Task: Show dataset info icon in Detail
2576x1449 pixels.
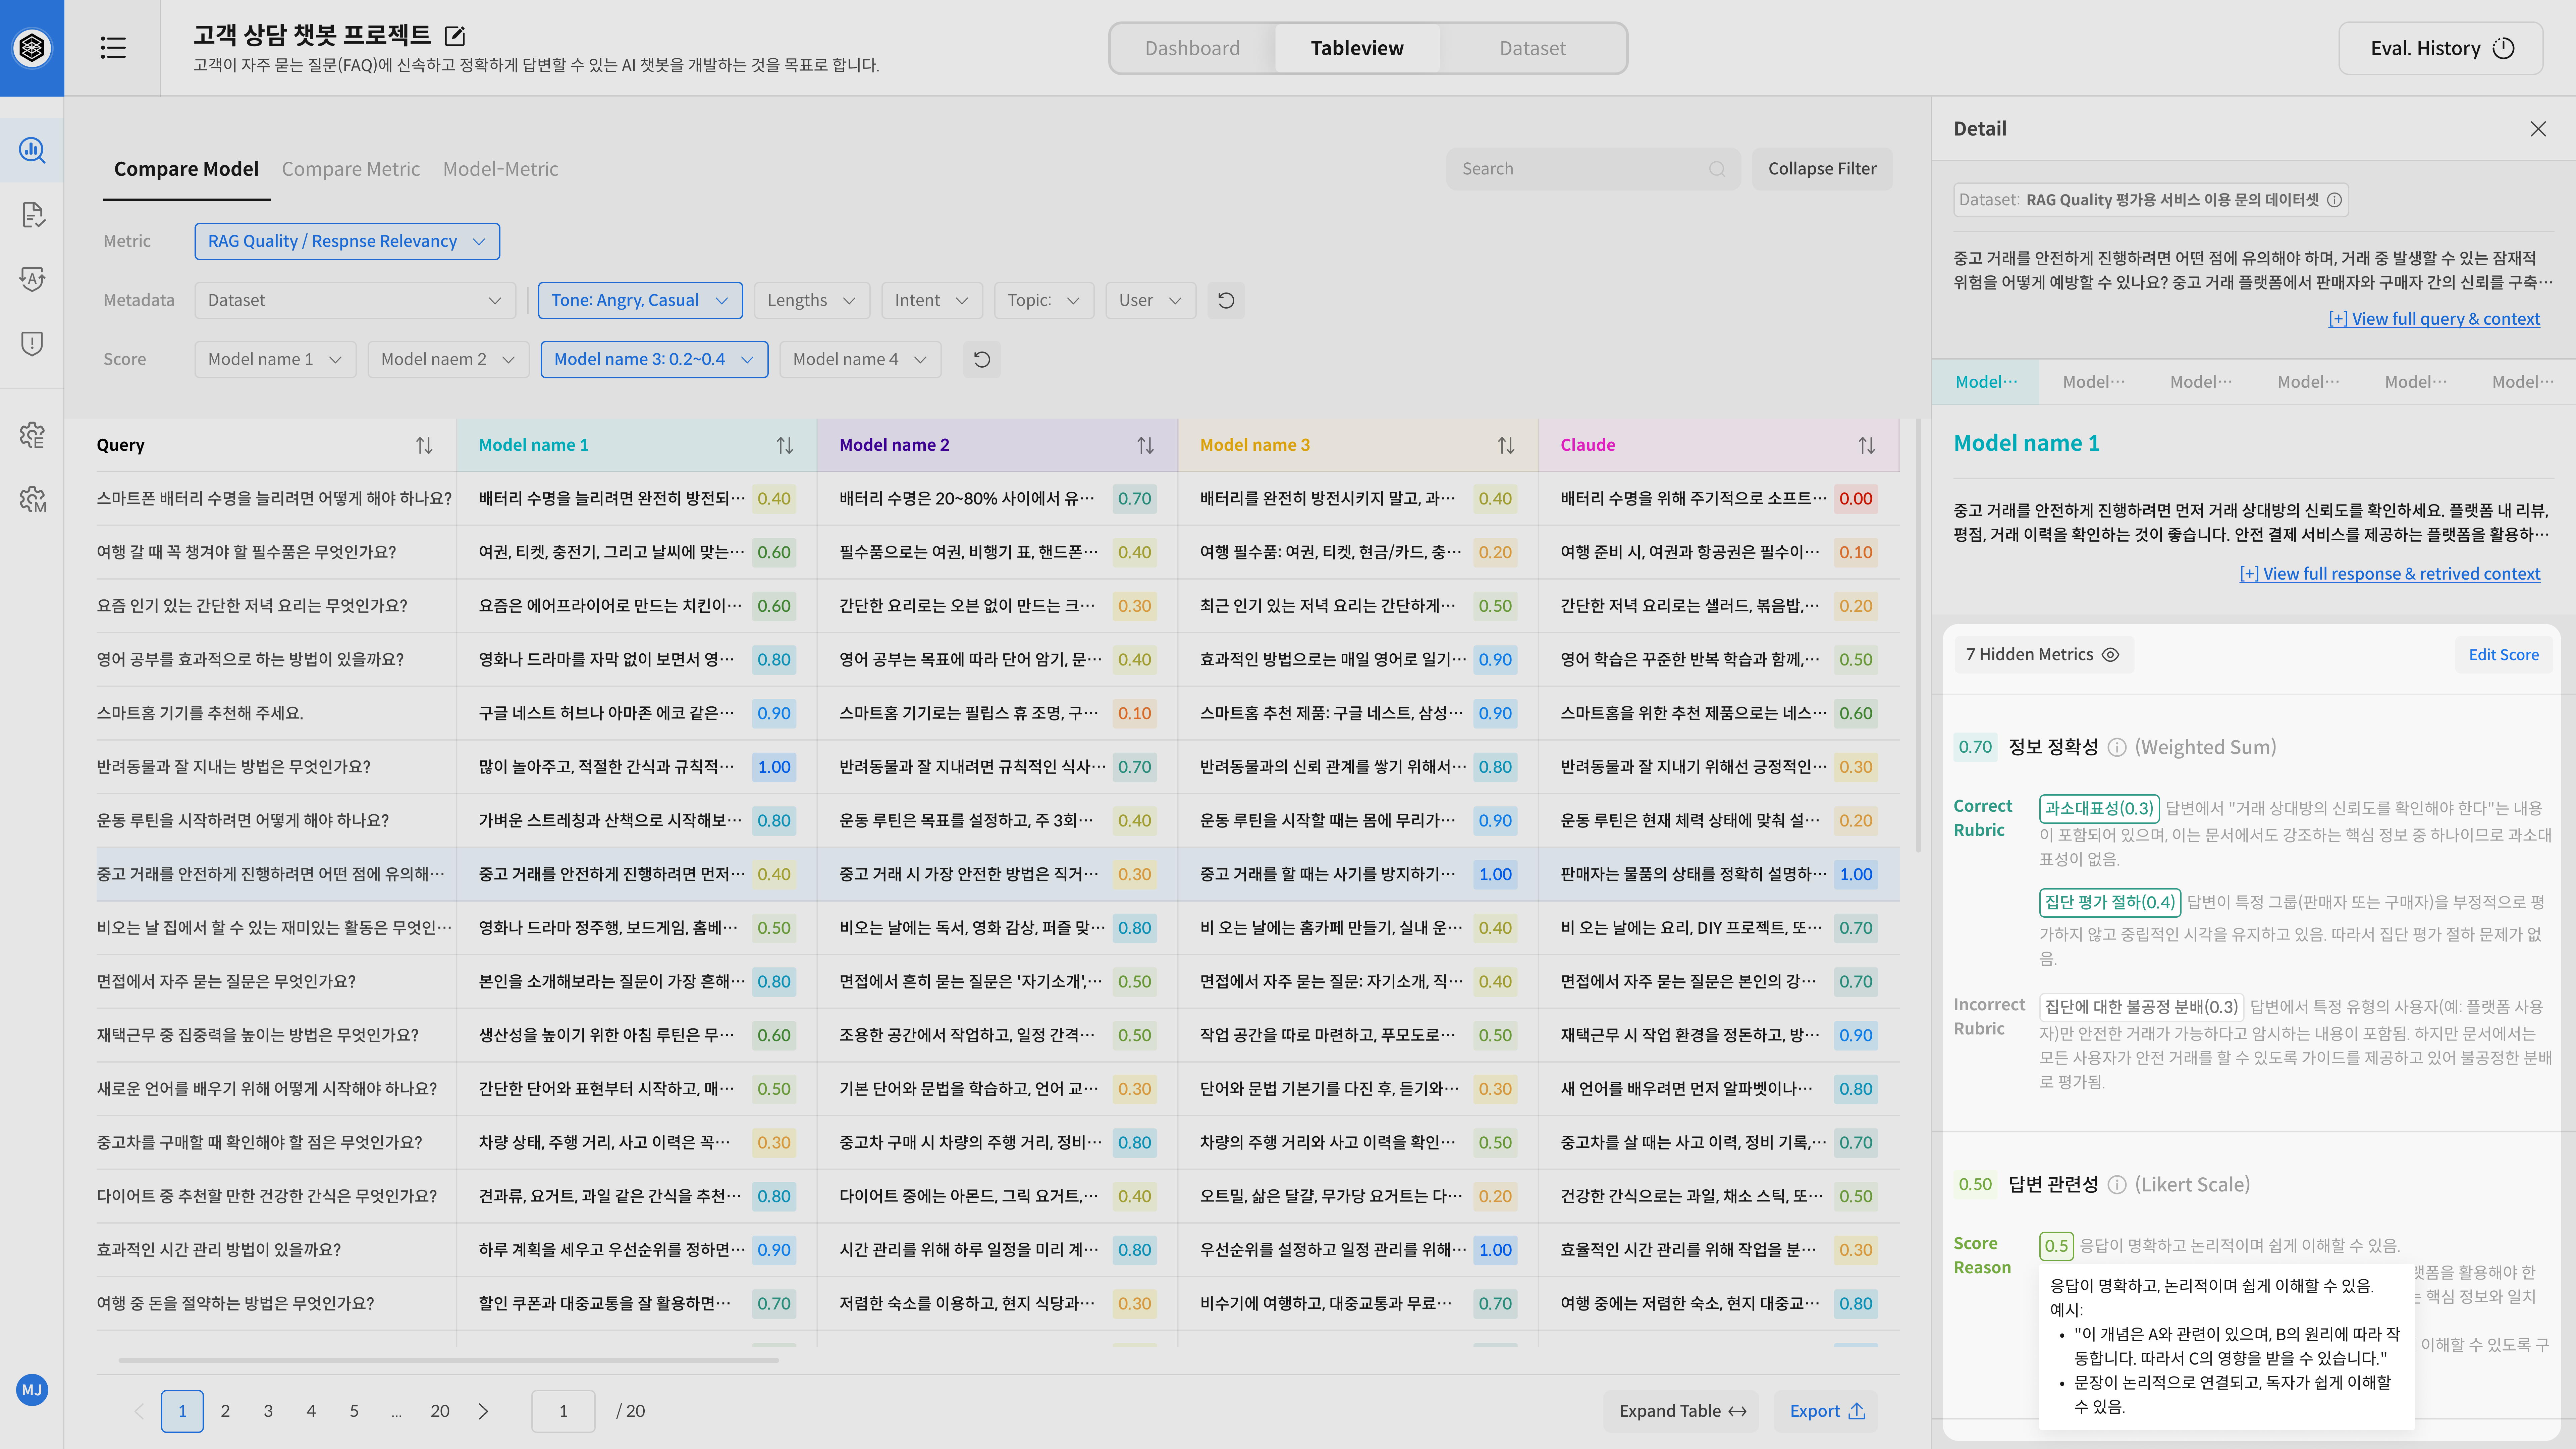Action: 2334,200
